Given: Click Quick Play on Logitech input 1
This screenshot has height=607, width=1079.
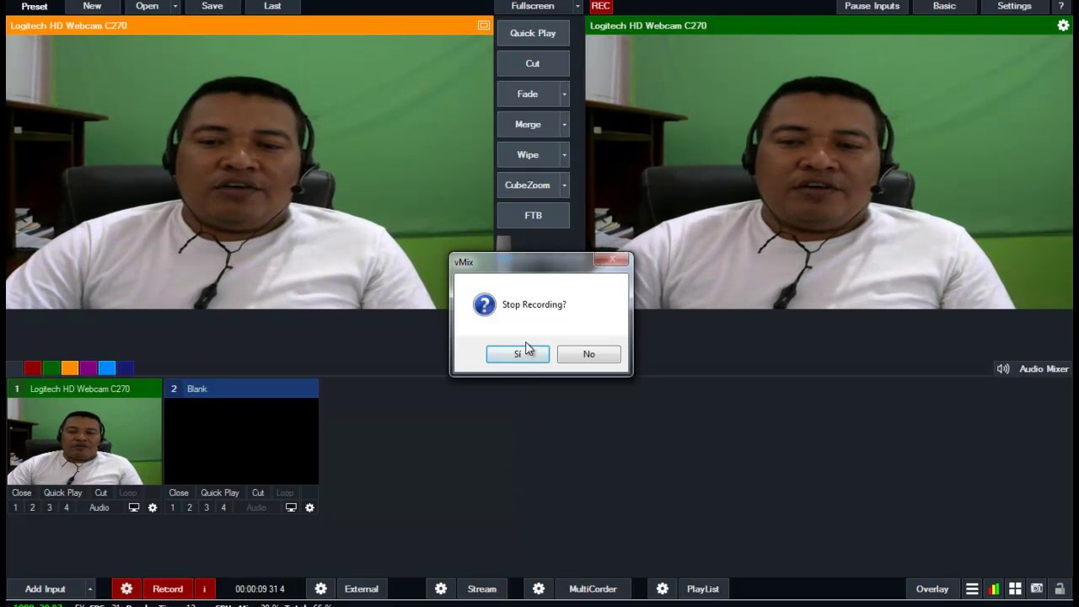Looking at the screenshot, I should (x=63, y=492).
